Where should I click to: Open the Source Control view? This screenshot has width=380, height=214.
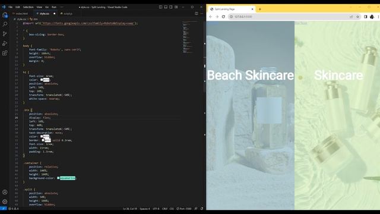(5, 34)
